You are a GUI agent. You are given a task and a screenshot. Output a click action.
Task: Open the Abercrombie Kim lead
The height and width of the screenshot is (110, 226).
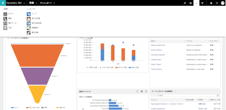[x=158, y=45]
